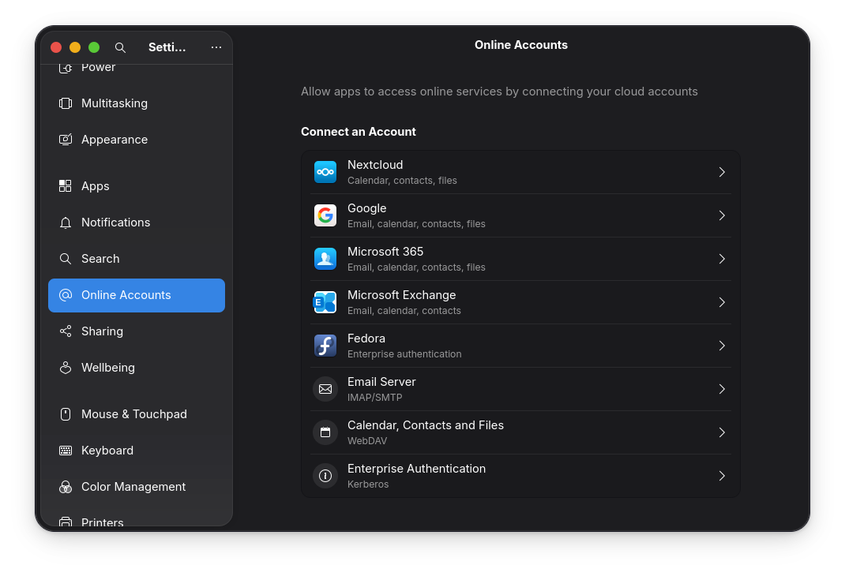Image resolution: width=845 pixels, height=576 pixels.
Task: Select Appearance in the sidebar
Action: (115, 139)
